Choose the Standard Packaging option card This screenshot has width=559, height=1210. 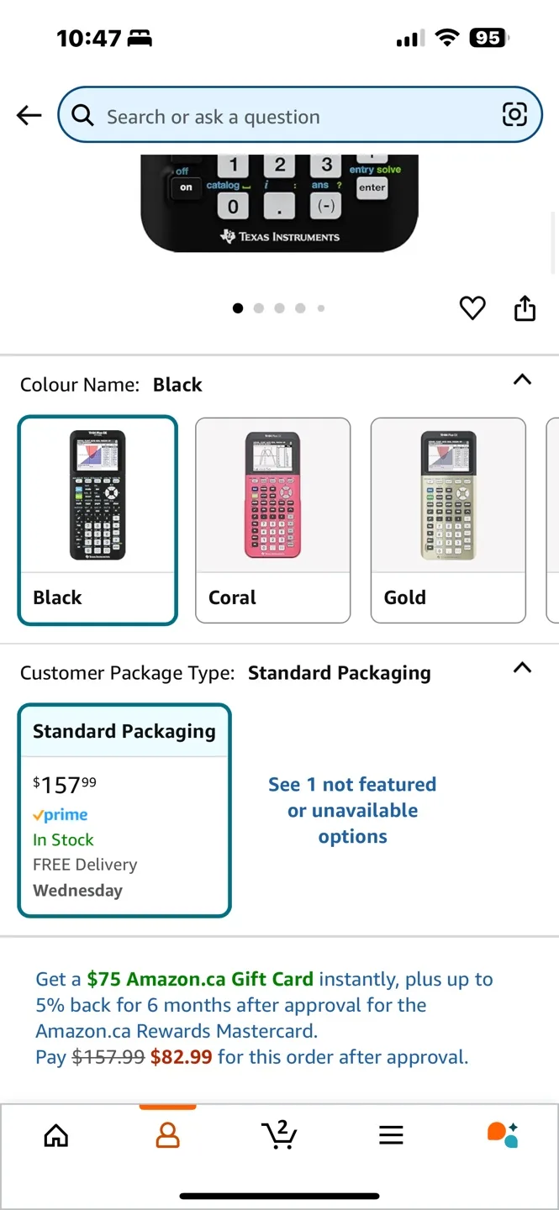point(124,809)
